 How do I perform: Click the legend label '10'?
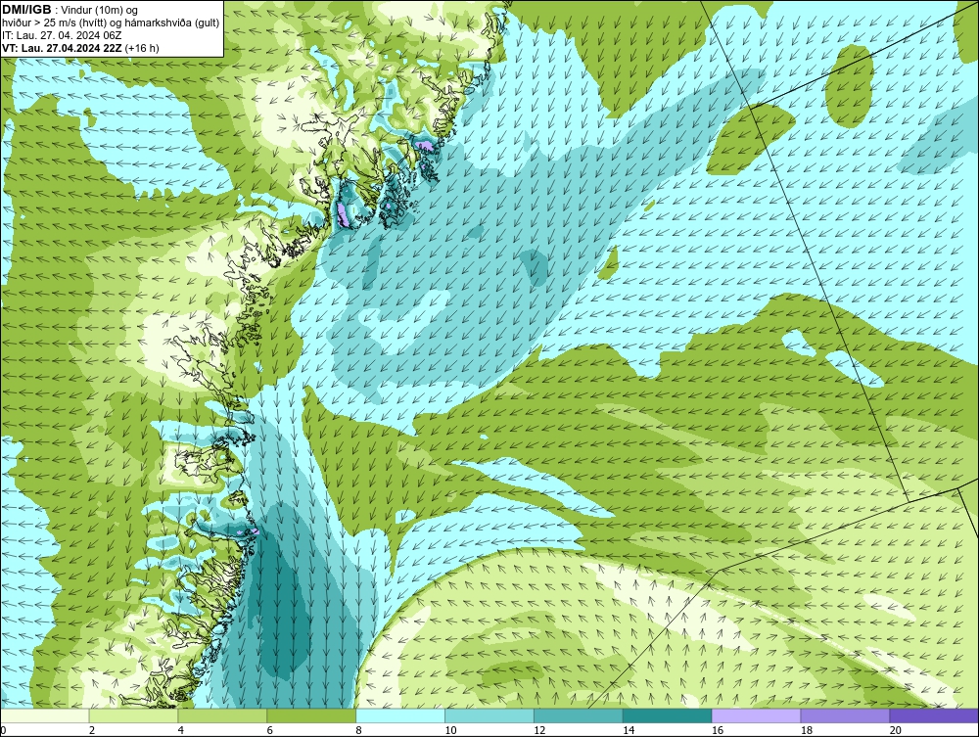450,730
